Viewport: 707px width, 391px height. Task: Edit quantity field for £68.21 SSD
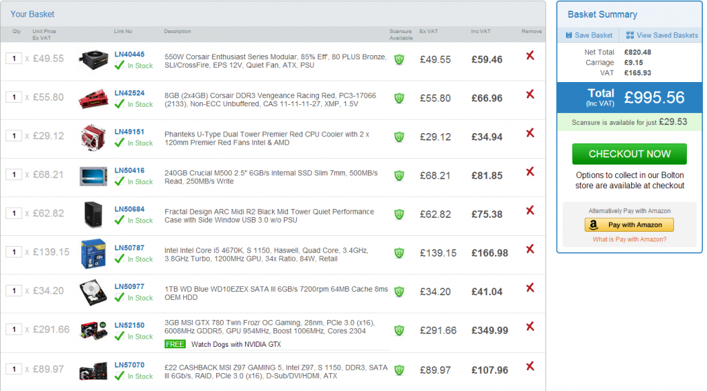coord(14,174)
